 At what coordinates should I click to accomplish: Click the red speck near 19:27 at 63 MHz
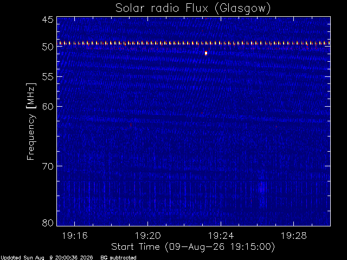(276, 127)
